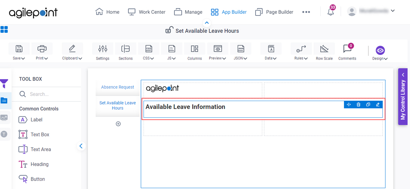Delete the Available Leave Information heading

[x=358, y=105]
